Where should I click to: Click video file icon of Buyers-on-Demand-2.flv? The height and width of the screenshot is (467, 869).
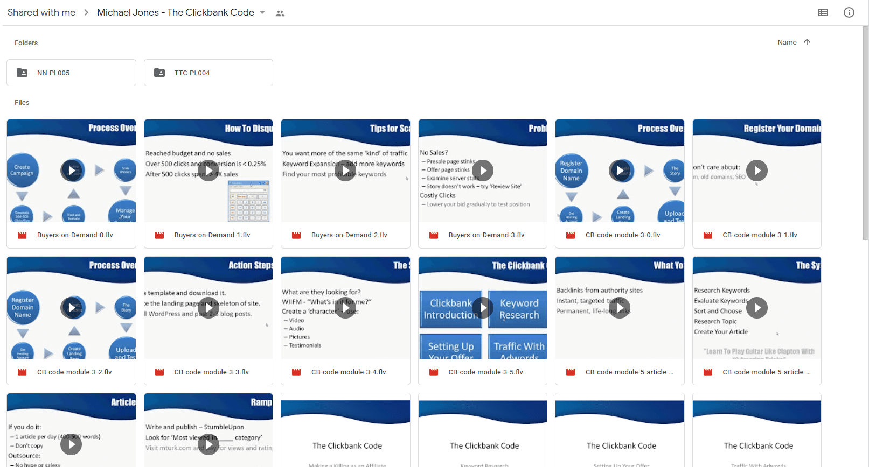coord(296,235)
